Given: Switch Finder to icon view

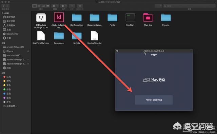Looking at the screenshot, I should (35, 6).
